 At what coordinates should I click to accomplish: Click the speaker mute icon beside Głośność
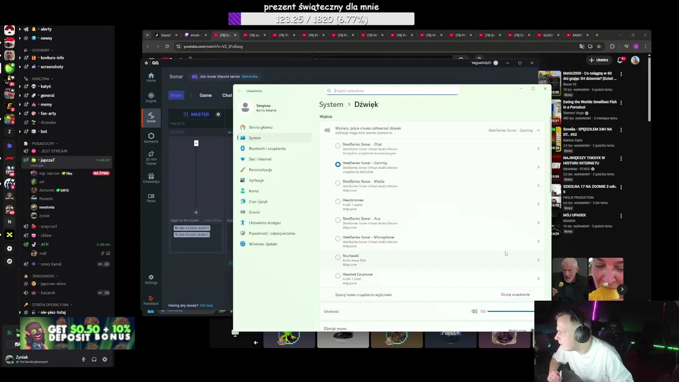coord(474,311)
